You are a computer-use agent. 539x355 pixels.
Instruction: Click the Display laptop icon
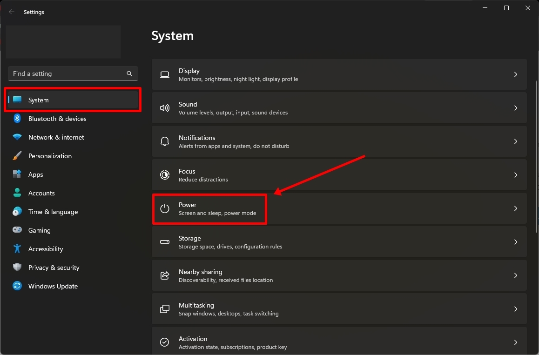[165, 74]
